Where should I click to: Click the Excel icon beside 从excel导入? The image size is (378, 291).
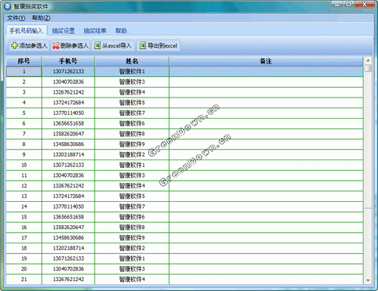pos(98,45)
